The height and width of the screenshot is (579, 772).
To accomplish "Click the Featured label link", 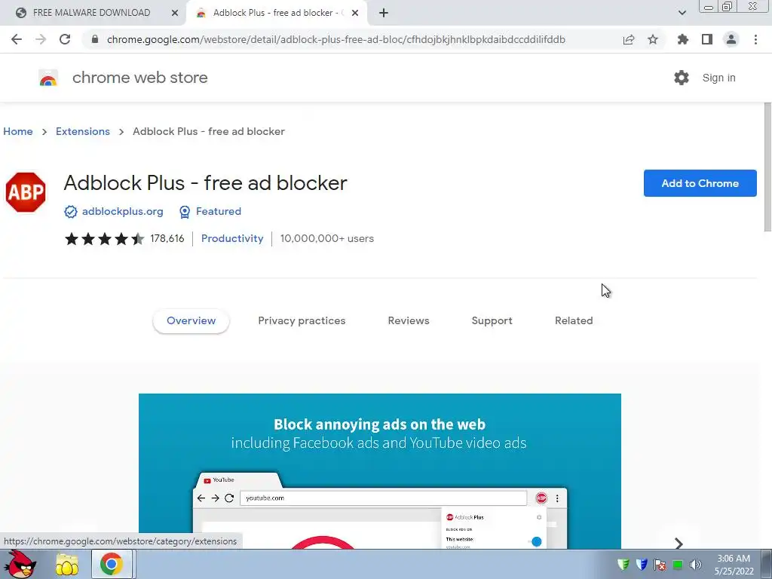I will [219, 212].
